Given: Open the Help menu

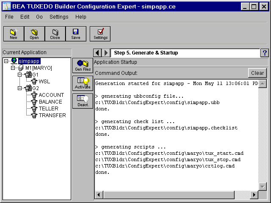Looking at the screenshot, I should coord(81,17).
